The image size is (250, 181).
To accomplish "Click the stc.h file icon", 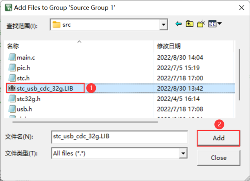I will click(12, 78).
